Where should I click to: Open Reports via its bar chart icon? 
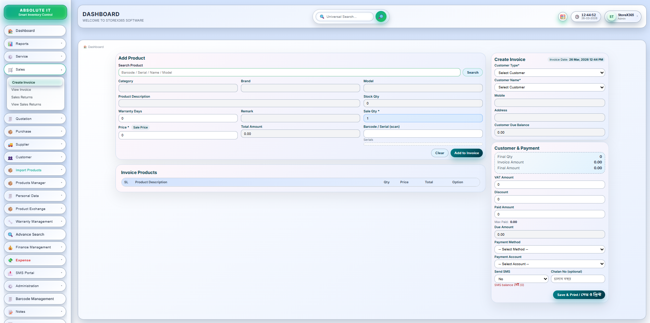(x=10, y=44)
